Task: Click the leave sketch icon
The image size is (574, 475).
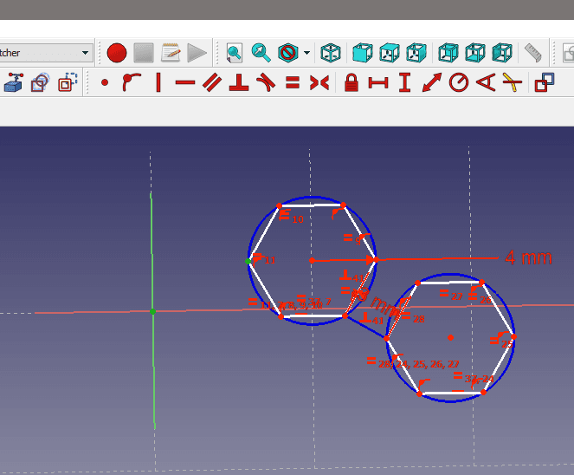Action: 14,82
